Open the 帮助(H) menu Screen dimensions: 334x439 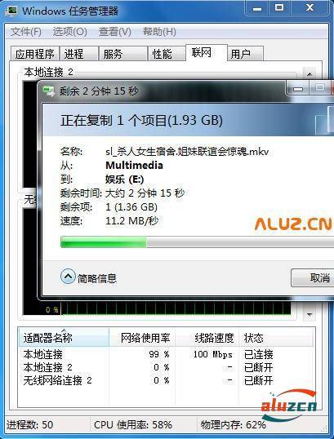(159, 31)
